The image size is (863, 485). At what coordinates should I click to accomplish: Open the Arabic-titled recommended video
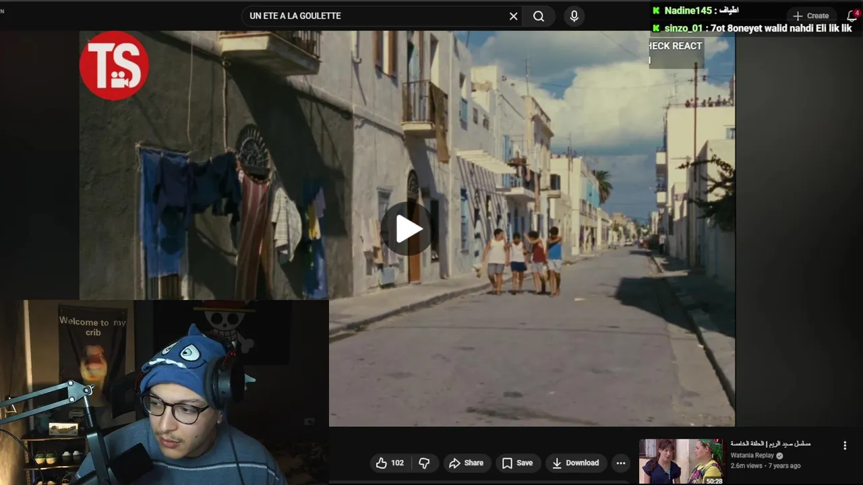coord(771,444)
